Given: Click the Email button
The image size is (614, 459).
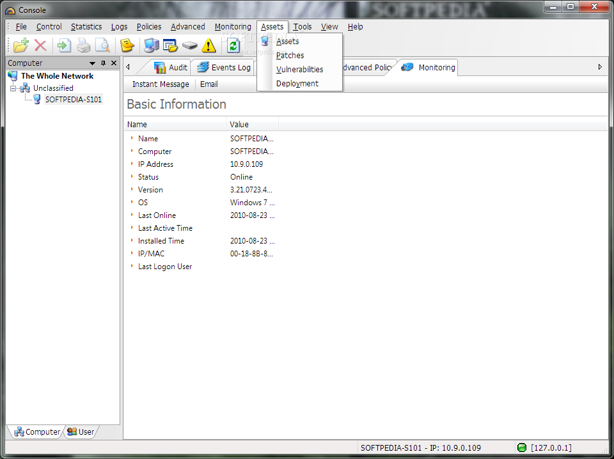Looking at the screenshot, I should click(x=209, y=84).
